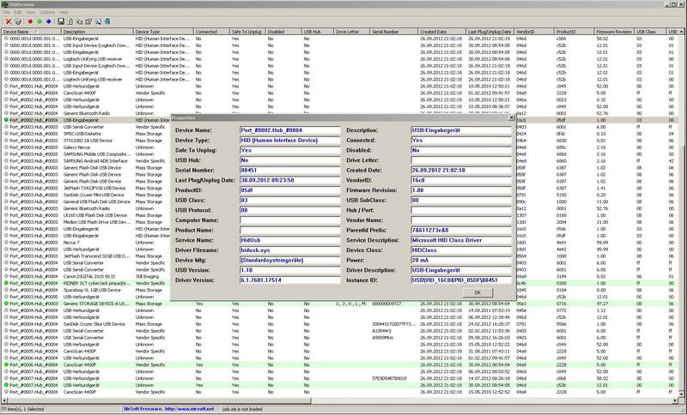Click green status icon of REINER SCT cyberJack row
The image size is (687, 415).
click(7, 283)
